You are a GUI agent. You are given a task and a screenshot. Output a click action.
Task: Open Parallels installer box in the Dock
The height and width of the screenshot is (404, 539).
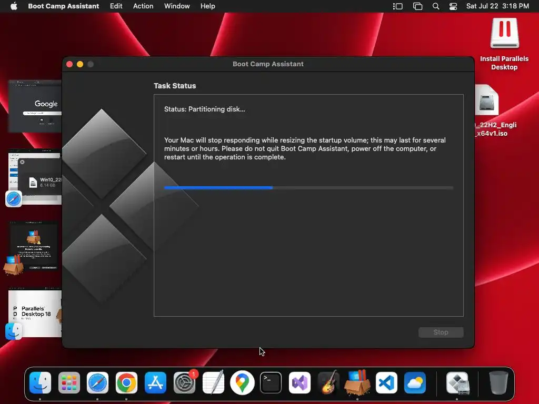tap(357, 382)
